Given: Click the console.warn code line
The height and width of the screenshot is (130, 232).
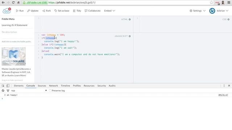Looking at the screenshot, I should pos(82,55).
